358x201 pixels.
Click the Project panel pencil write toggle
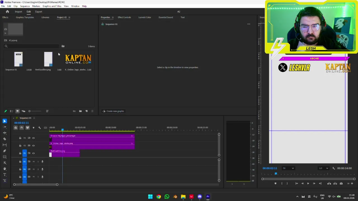(x=5, y=111)
